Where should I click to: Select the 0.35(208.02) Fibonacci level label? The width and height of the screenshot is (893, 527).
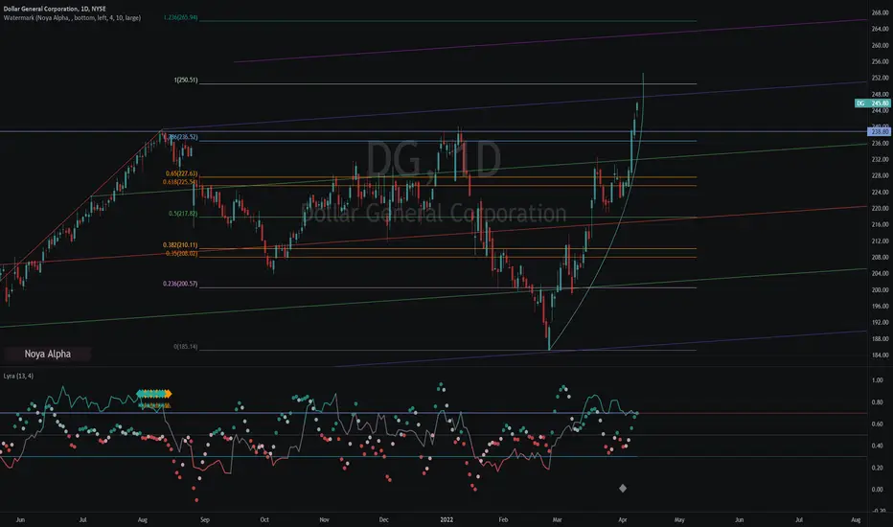182,254
